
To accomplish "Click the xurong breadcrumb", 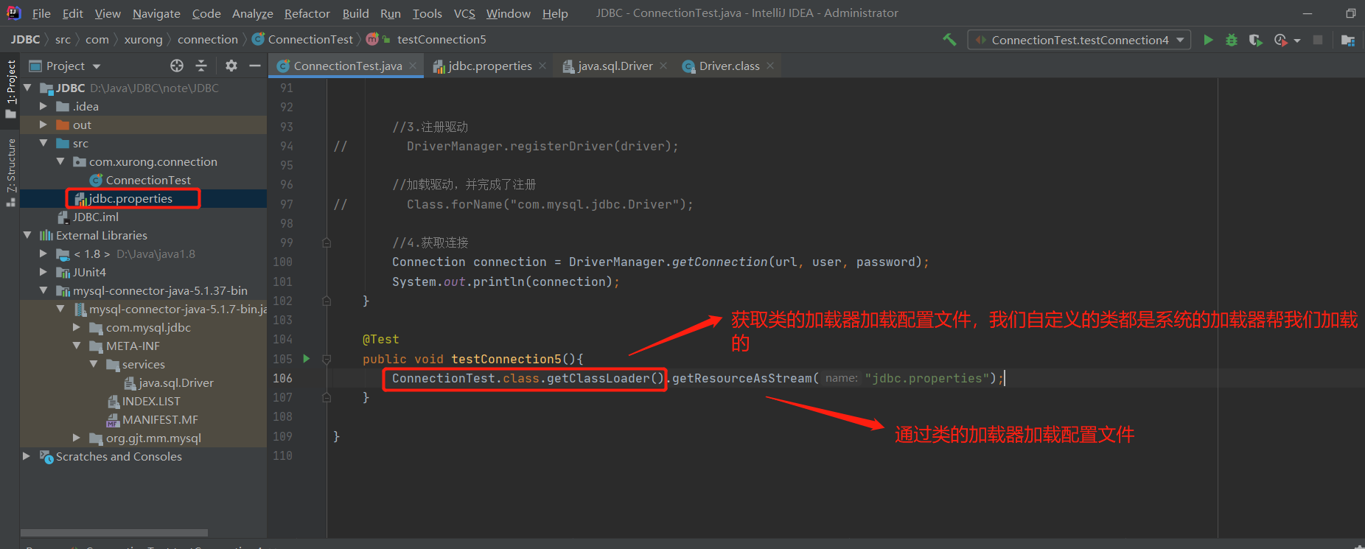I will (143, 40).
